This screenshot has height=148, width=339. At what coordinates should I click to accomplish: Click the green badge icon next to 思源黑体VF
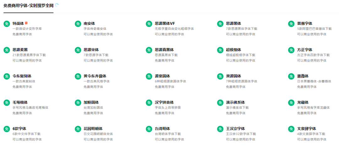coord(149,24)
